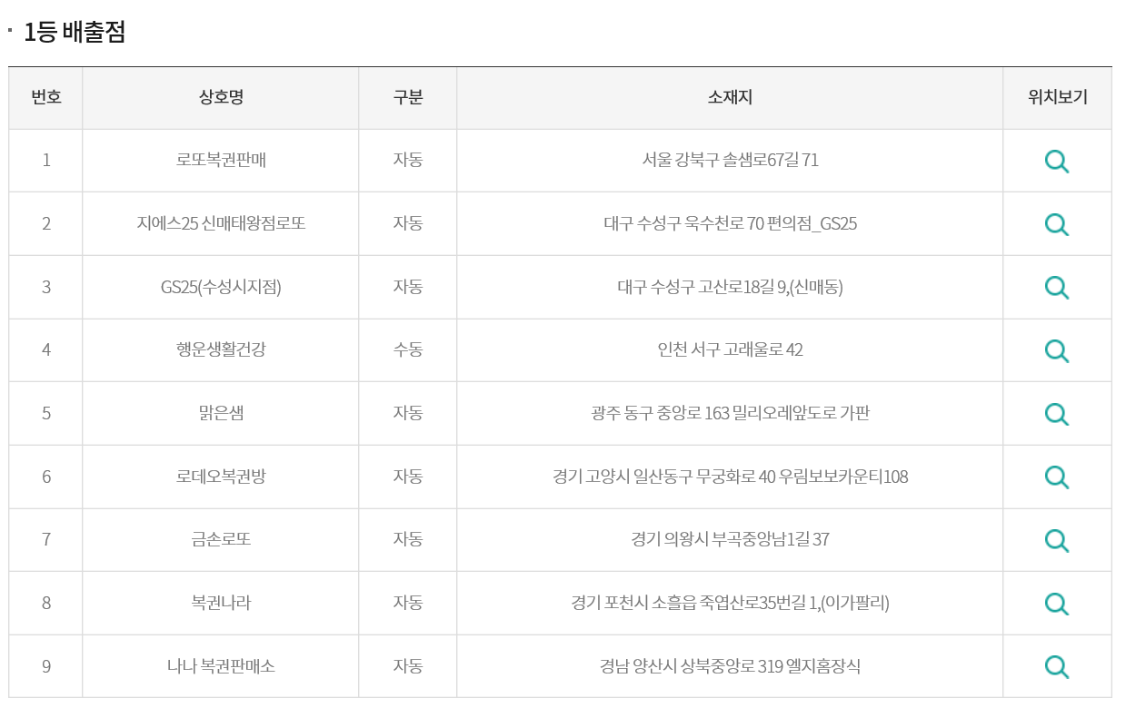The width and height of the screenshot is (1126, 708).
Task: Click the magnifier icon for 복권나라
Action: click(1056, 604)
